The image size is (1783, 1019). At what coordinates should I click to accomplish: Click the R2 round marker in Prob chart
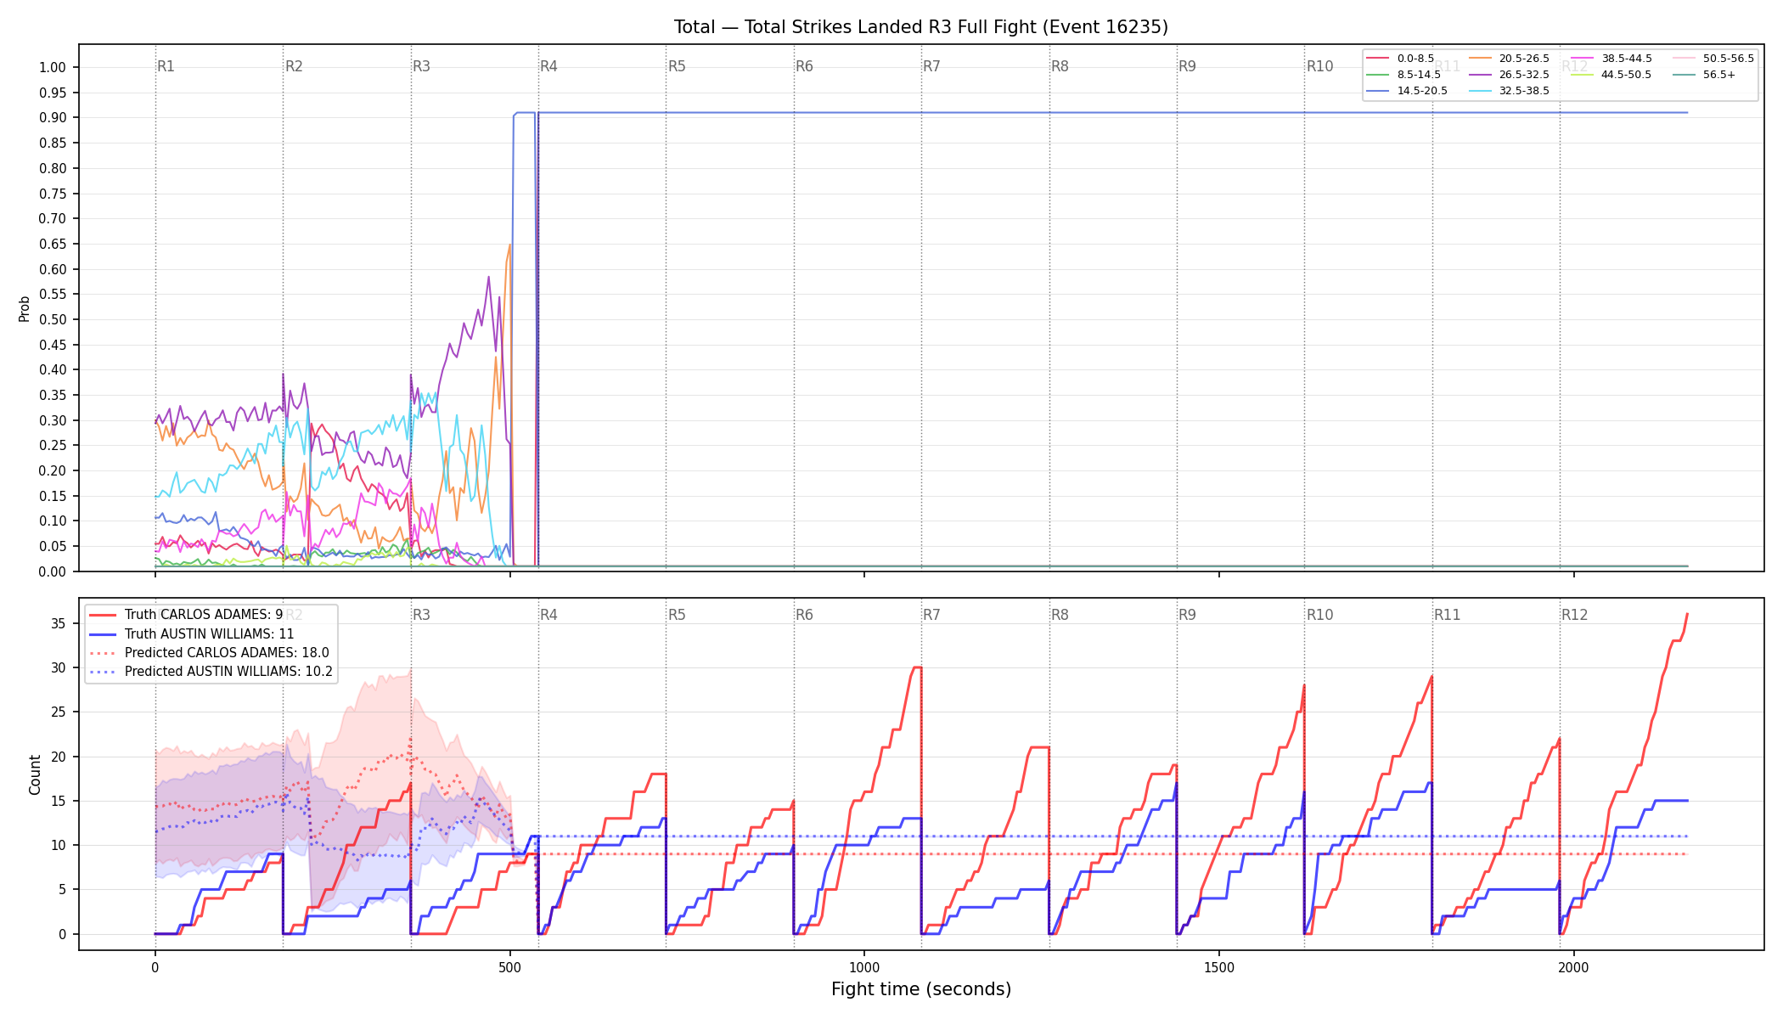pyautogui.click(x=294, y=66)
